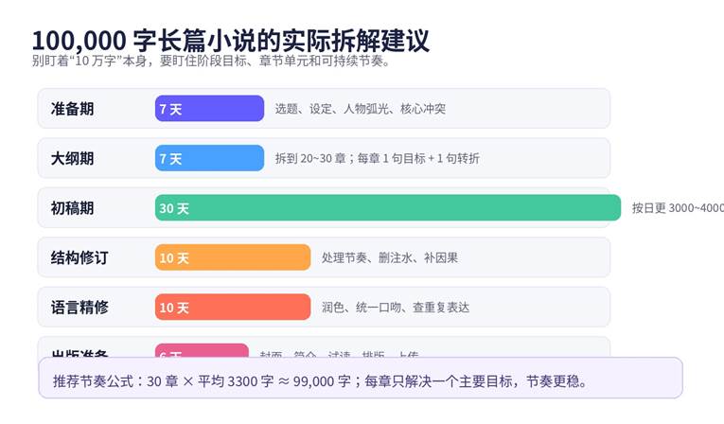This screenshot has width=724, height=424.
Task: Click the subtitle starting with 别盯着
Action: [x=210, y=62]
